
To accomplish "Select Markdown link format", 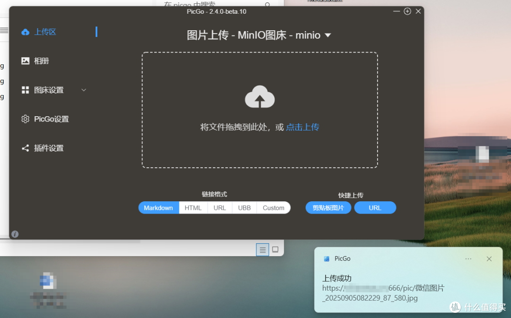I will [x=159, y=207].
